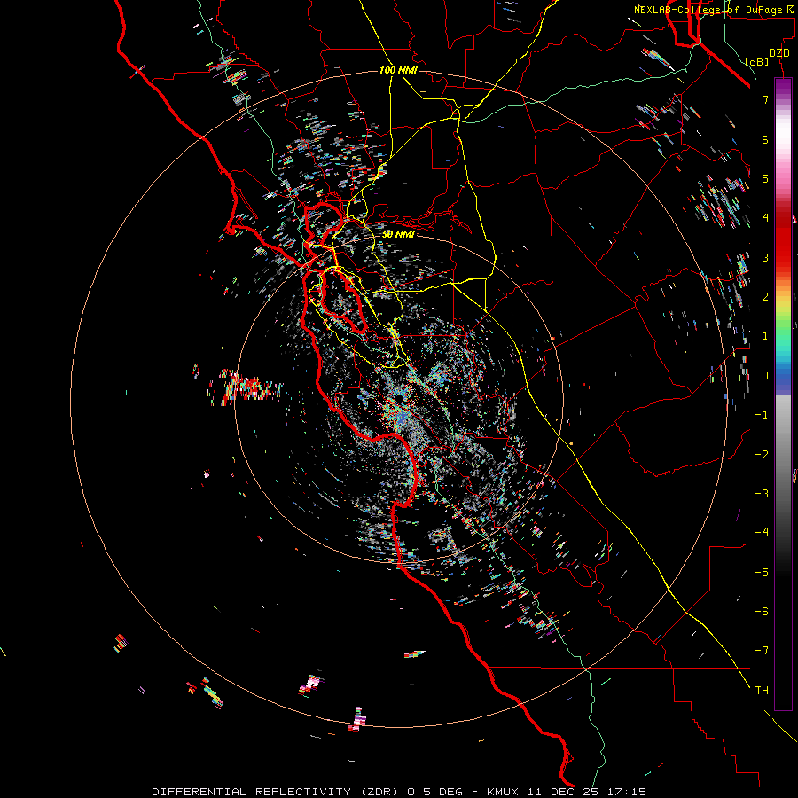Click the dense blue echo cluster at radar center
This screenshot has width=798, height=798.
point(402,419)
